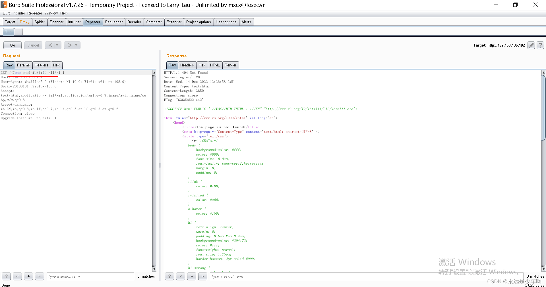Open the history dropdown beside the forward arrow

[76, 45]
